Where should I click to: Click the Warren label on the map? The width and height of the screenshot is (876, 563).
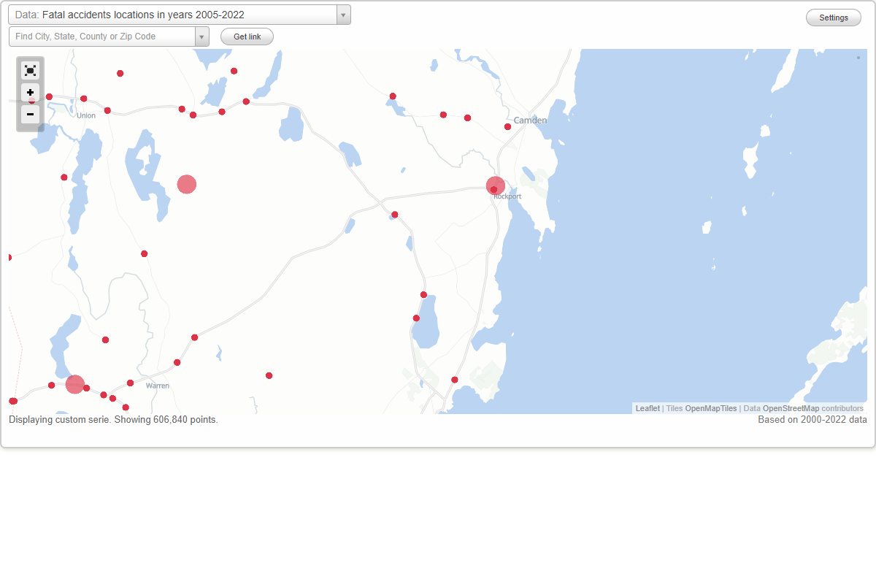157,385
